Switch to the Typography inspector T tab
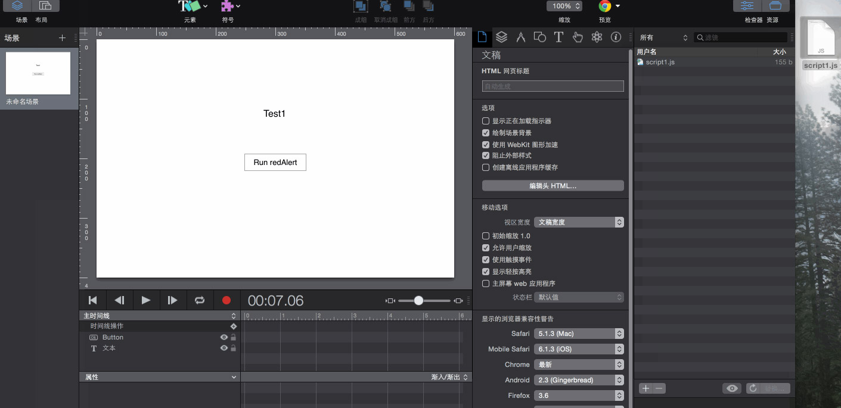This screenshot has height=408, width=841. 558,38
